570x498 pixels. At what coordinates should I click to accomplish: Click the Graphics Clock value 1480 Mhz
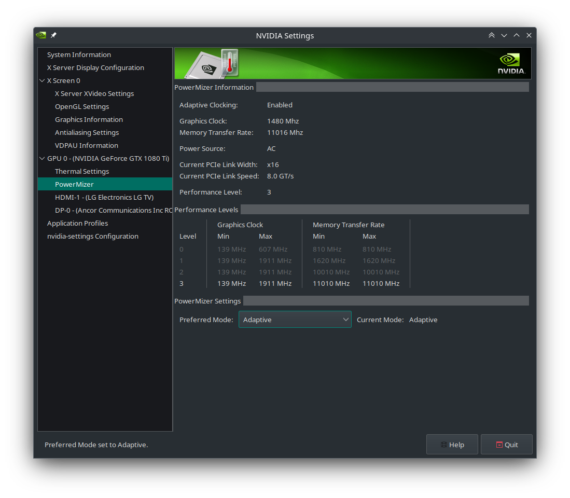[x=283, y=121]
